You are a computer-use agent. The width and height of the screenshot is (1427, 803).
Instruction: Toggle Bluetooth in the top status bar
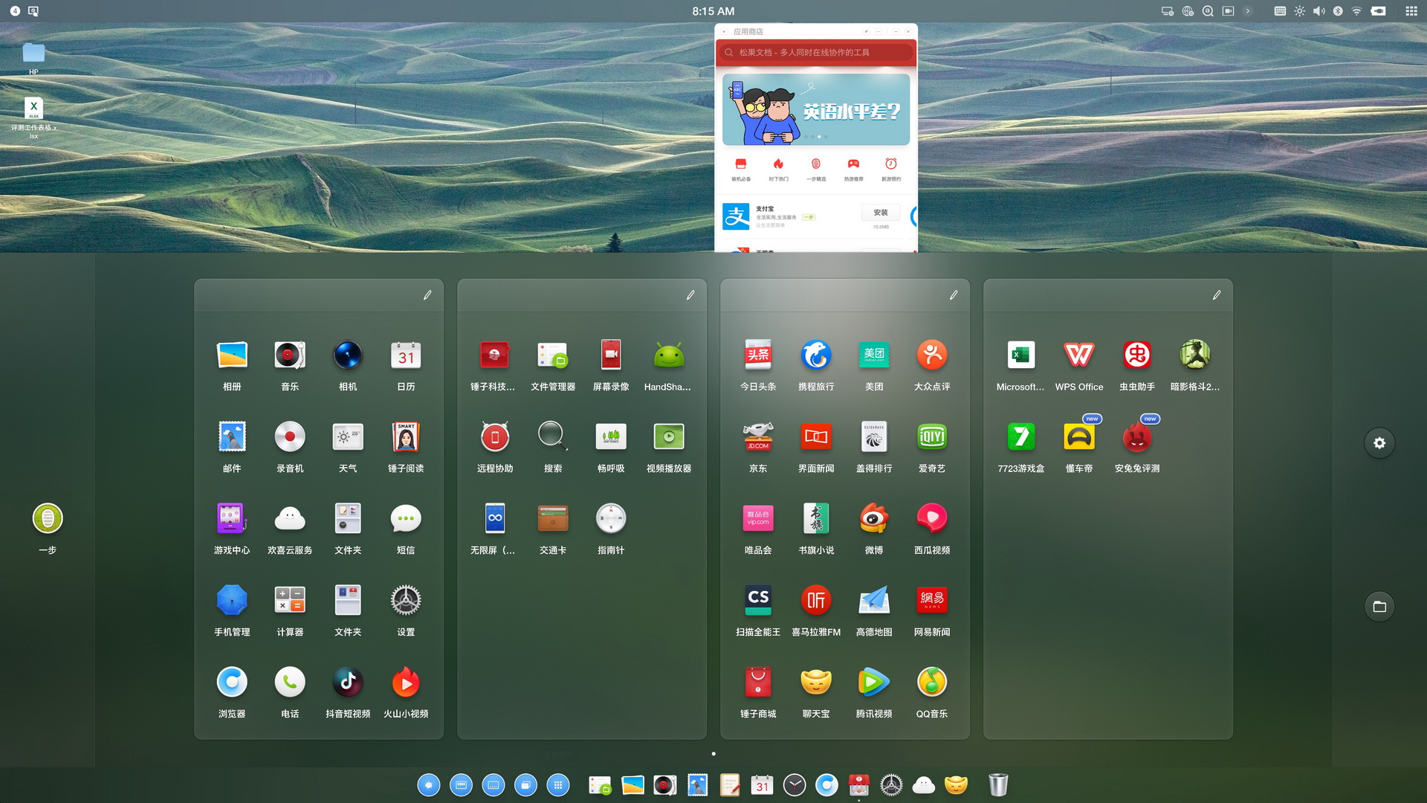click(x=1337, y=11)
